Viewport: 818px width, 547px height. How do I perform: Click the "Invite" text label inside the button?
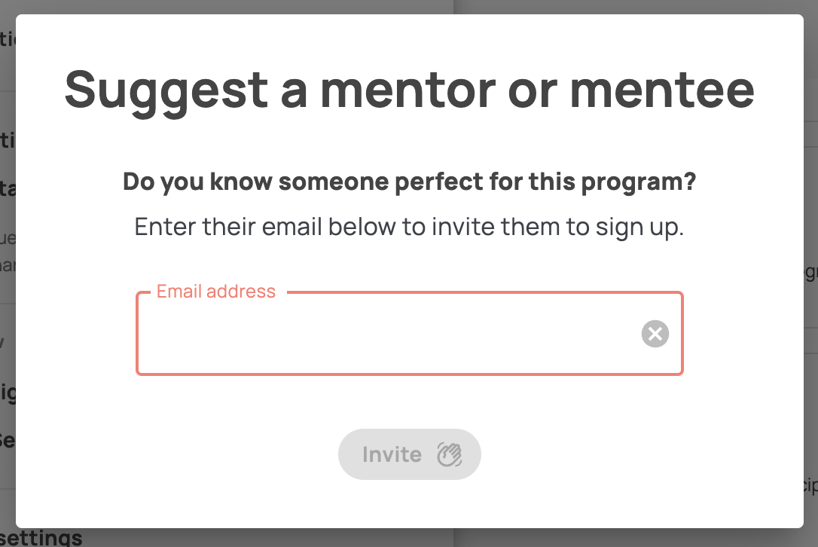[392, 454]
